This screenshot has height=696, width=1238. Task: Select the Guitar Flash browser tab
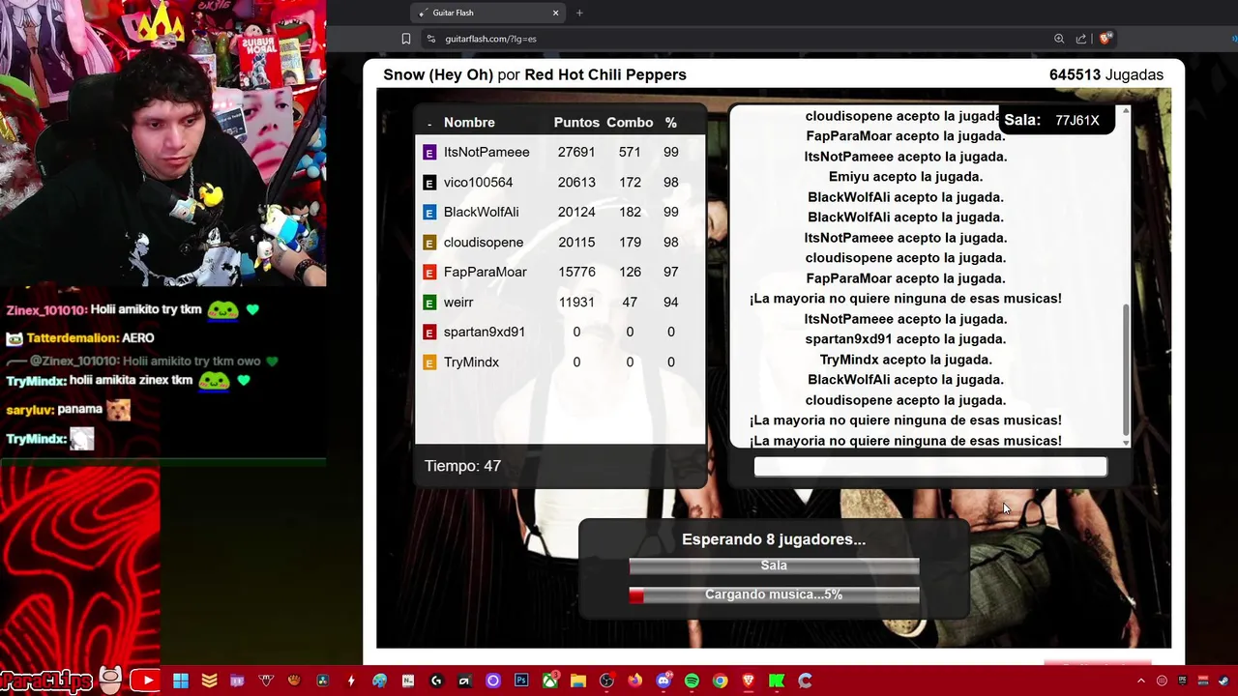pos(488,13)
